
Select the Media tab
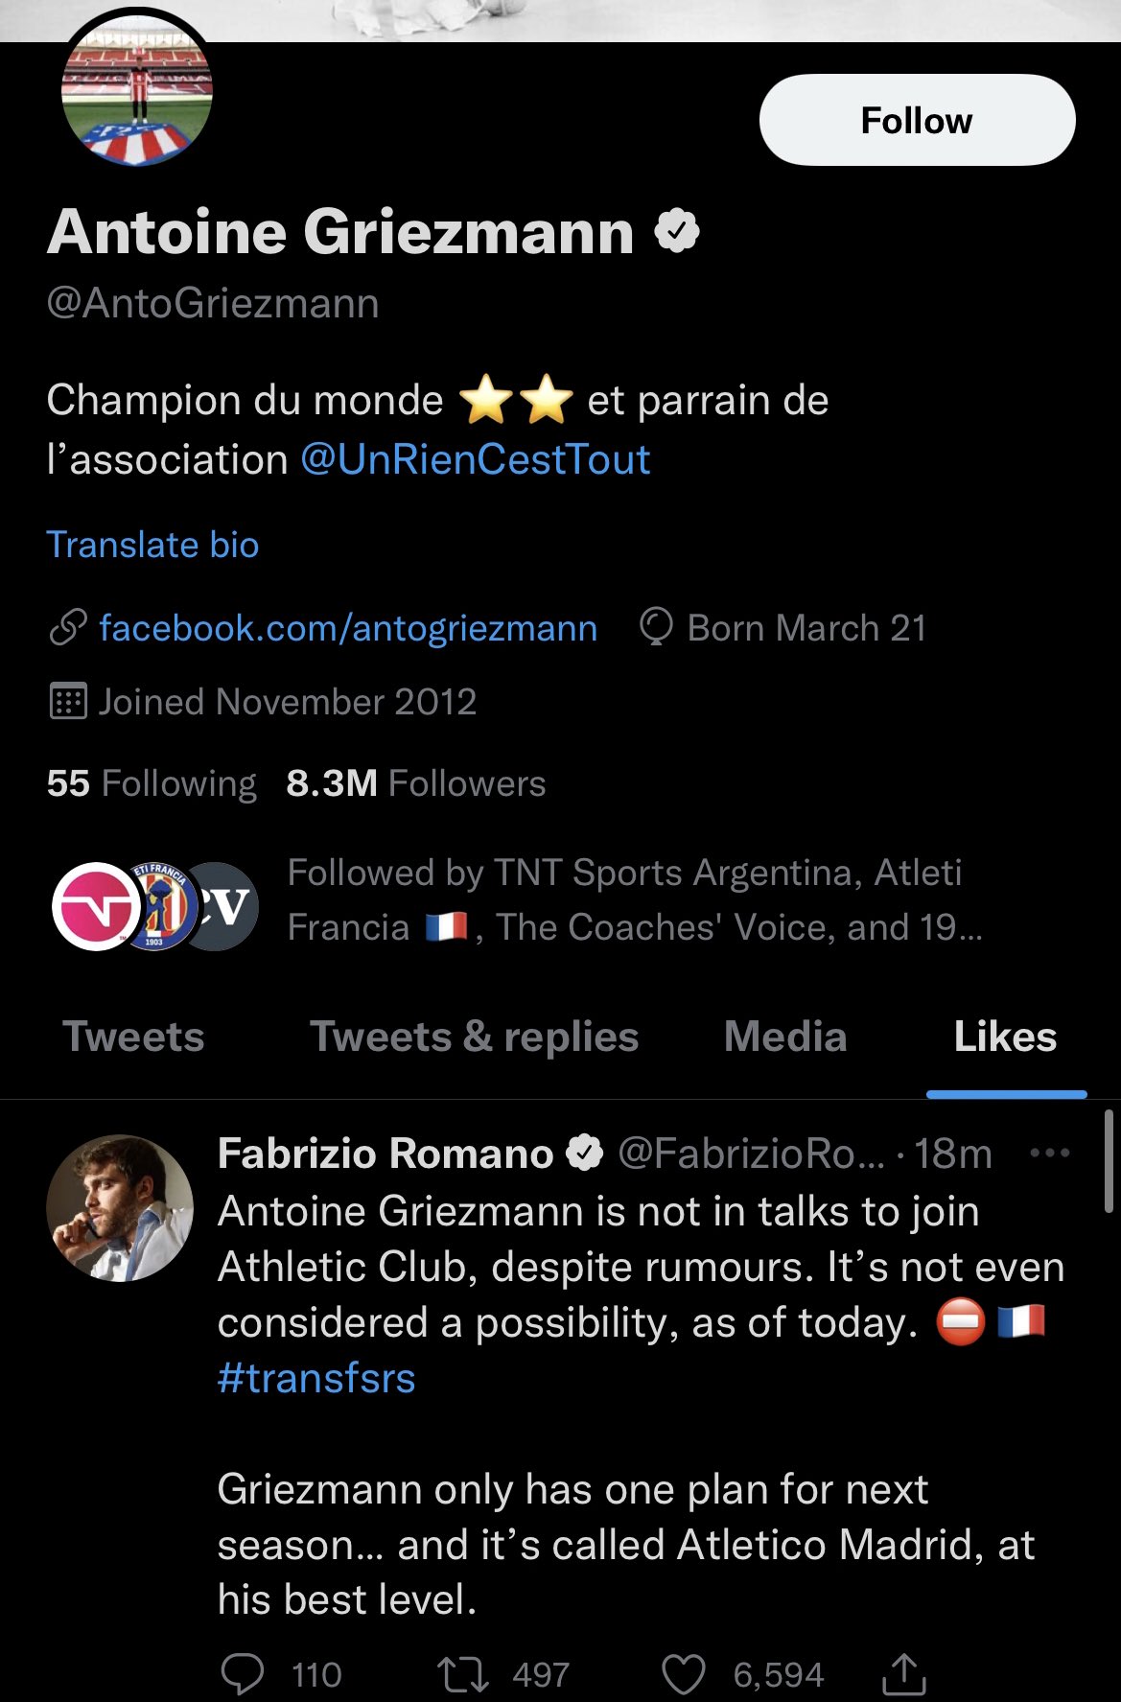point(785,1037)
